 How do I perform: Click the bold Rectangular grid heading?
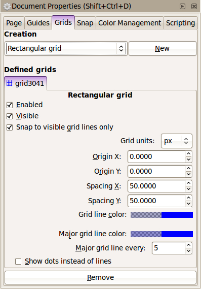point(100,95)
